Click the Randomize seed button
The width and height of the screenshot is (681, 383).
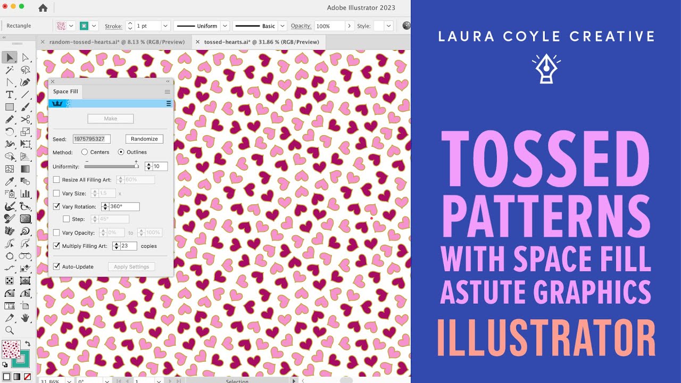144,139
